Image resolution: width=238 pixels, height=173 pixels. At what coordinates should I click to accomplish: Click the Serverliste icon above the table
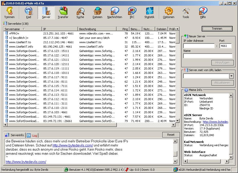pos(5,23)
